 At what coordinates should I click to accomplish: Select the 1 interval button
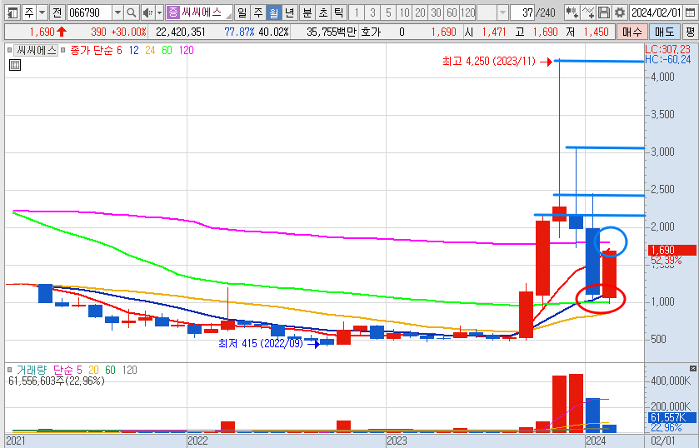click(x=357, y=12)
